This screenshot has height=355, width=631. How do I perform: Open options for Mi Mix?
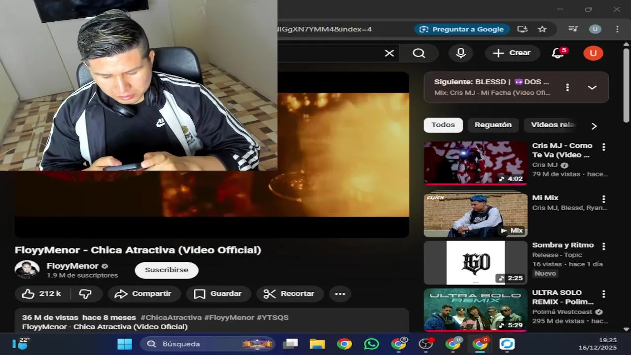pyautogui.click(x=604, y=199)
